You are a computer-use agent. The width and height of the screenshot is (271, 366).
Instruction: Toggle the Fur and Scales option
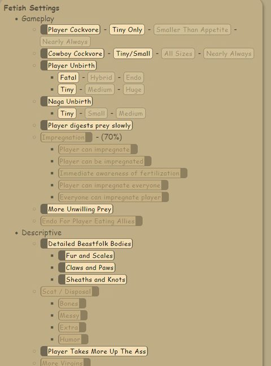[x=86, y=255]
